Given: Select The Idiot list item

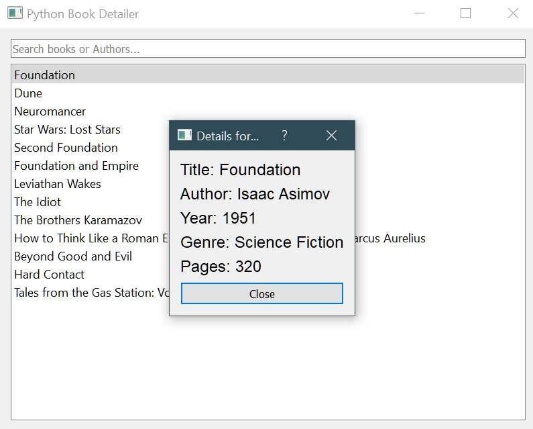Looking at the screenshot, I should click(x=38, y=202).
